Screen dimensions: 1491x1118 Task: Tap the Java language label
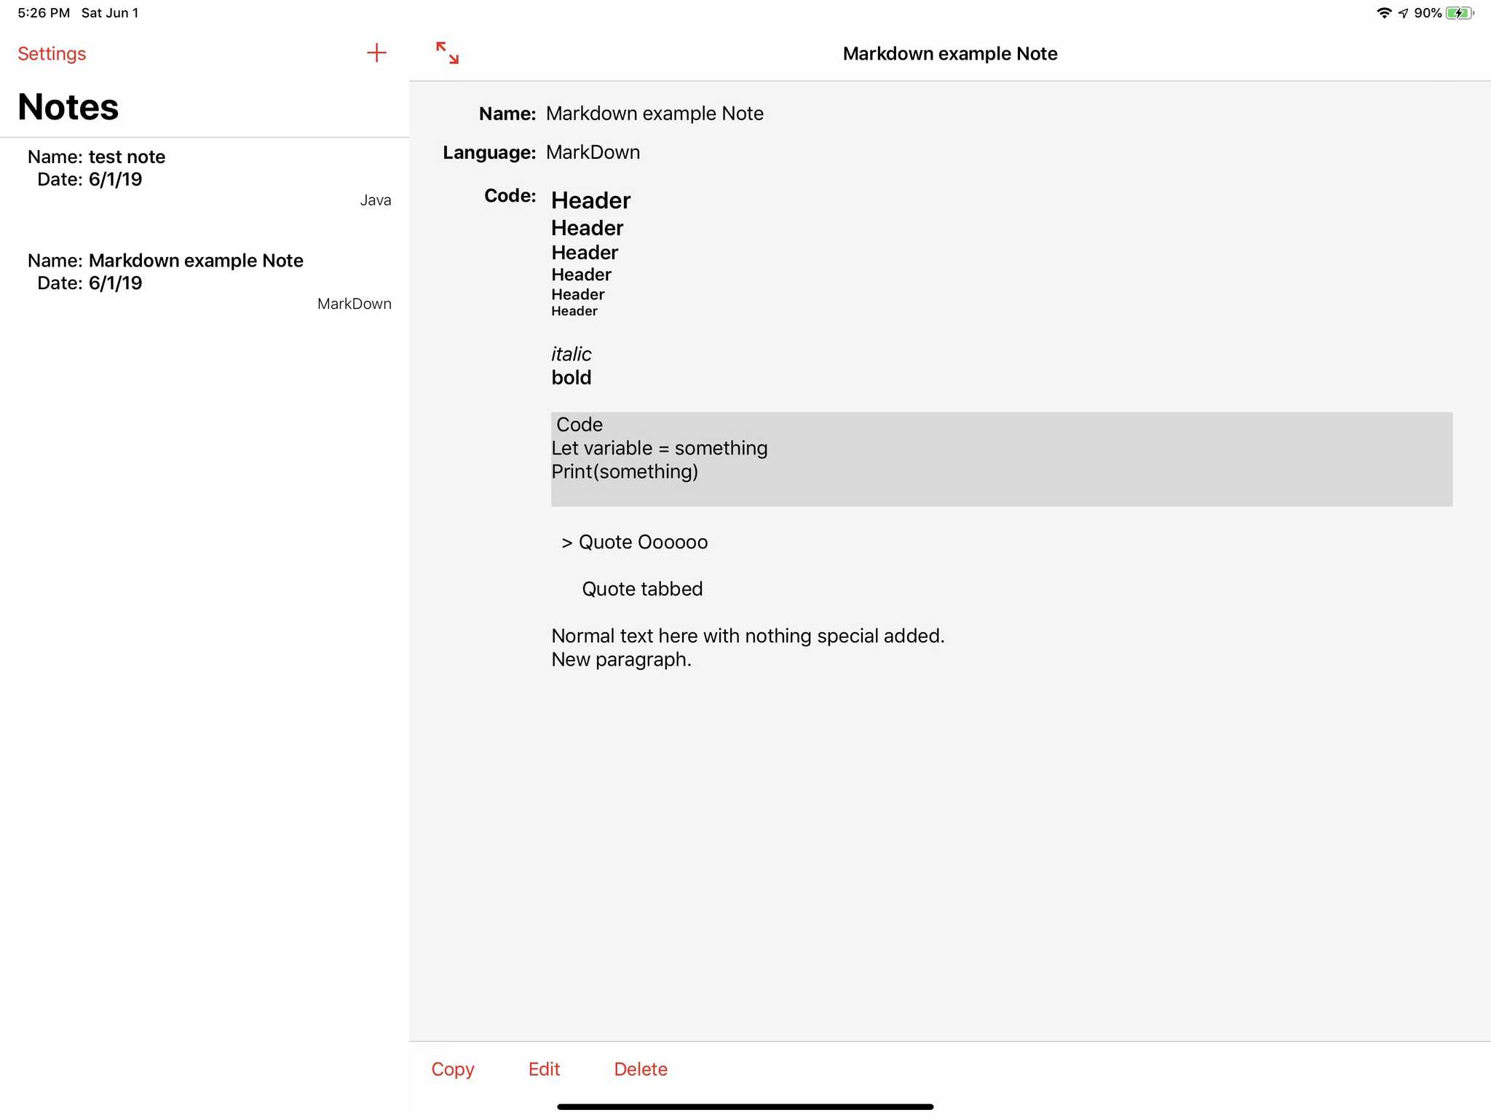[x=375, y=200]
